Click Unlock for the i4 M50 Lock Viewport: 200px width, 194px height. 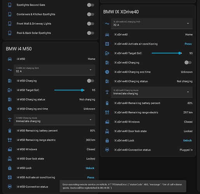coord(90,168)
